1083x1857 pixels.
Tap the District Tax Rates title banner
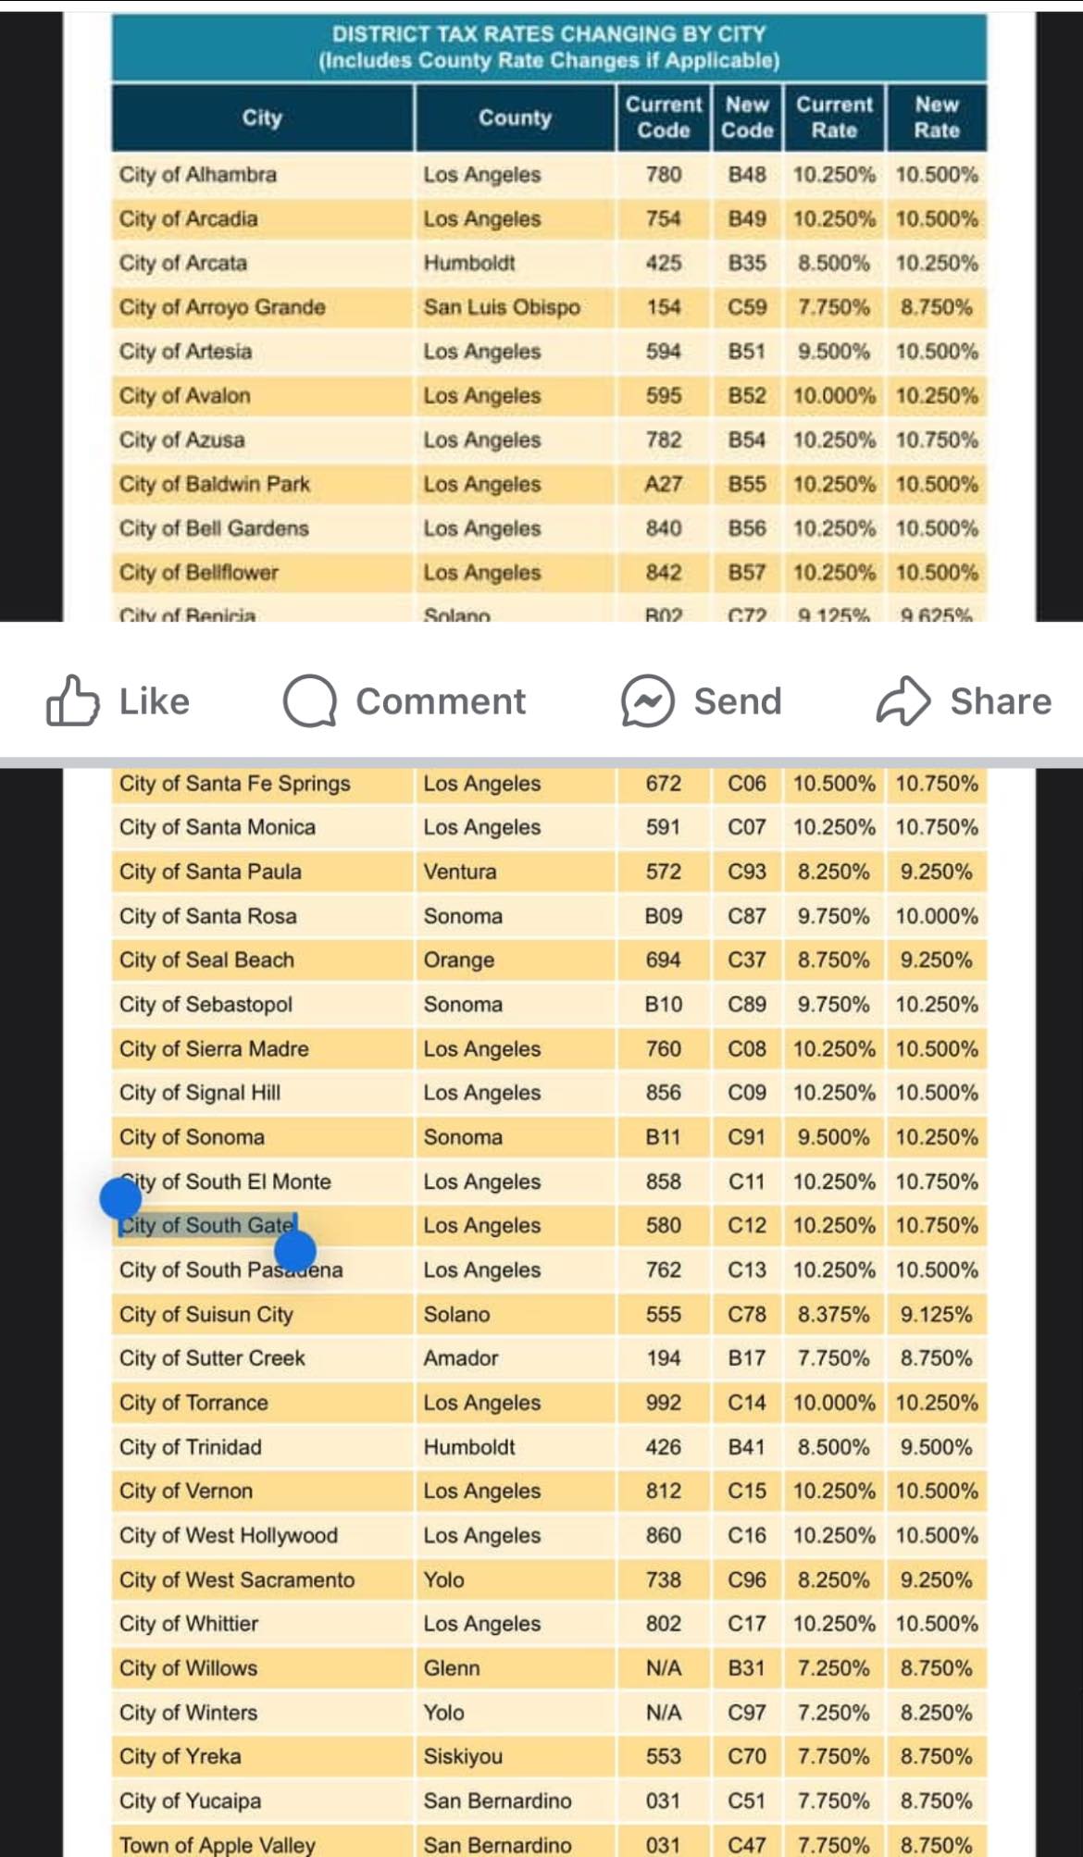click(549, 47)
